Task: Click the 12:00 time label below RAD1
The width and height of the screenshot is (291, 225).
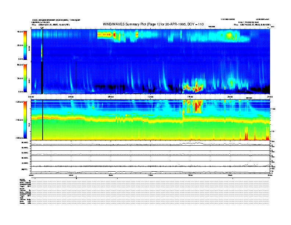Action: click(x=150, y=97)
